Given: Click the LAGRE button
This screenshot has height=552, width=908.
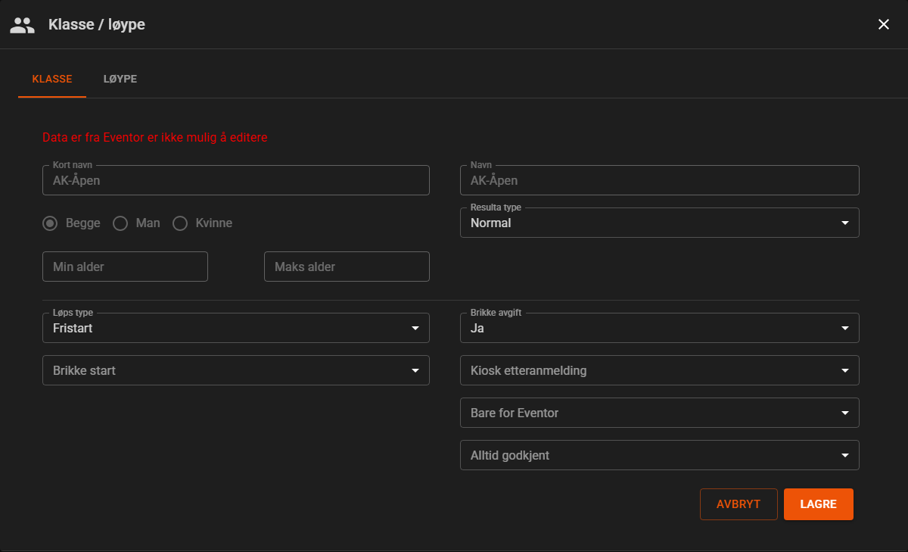Looking at the screenshot, I should [818, 504].
